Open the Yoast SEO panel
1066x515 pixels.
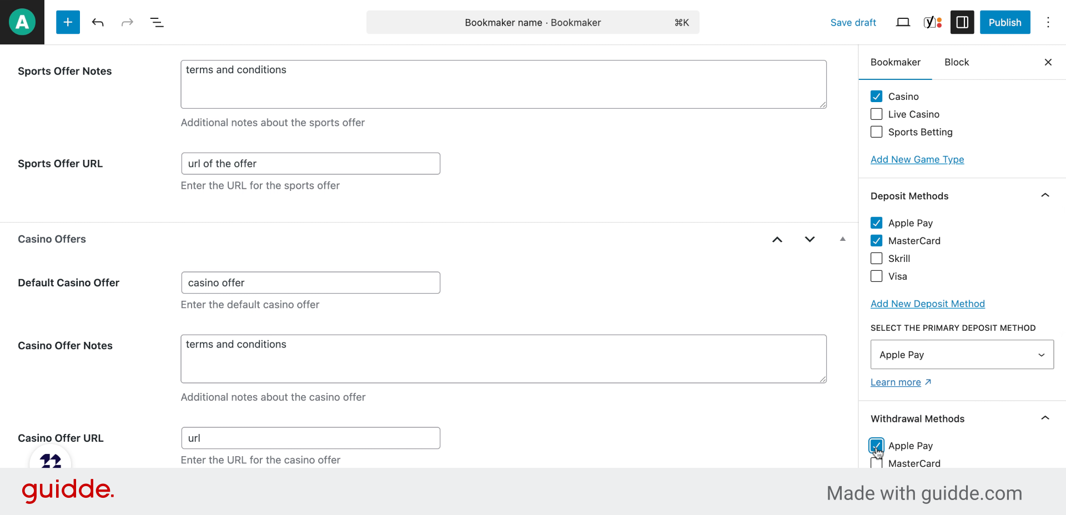tap(932, 22)
